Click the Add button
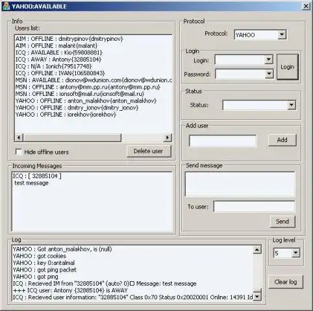313x311 pixels. [x=282, y=140]
